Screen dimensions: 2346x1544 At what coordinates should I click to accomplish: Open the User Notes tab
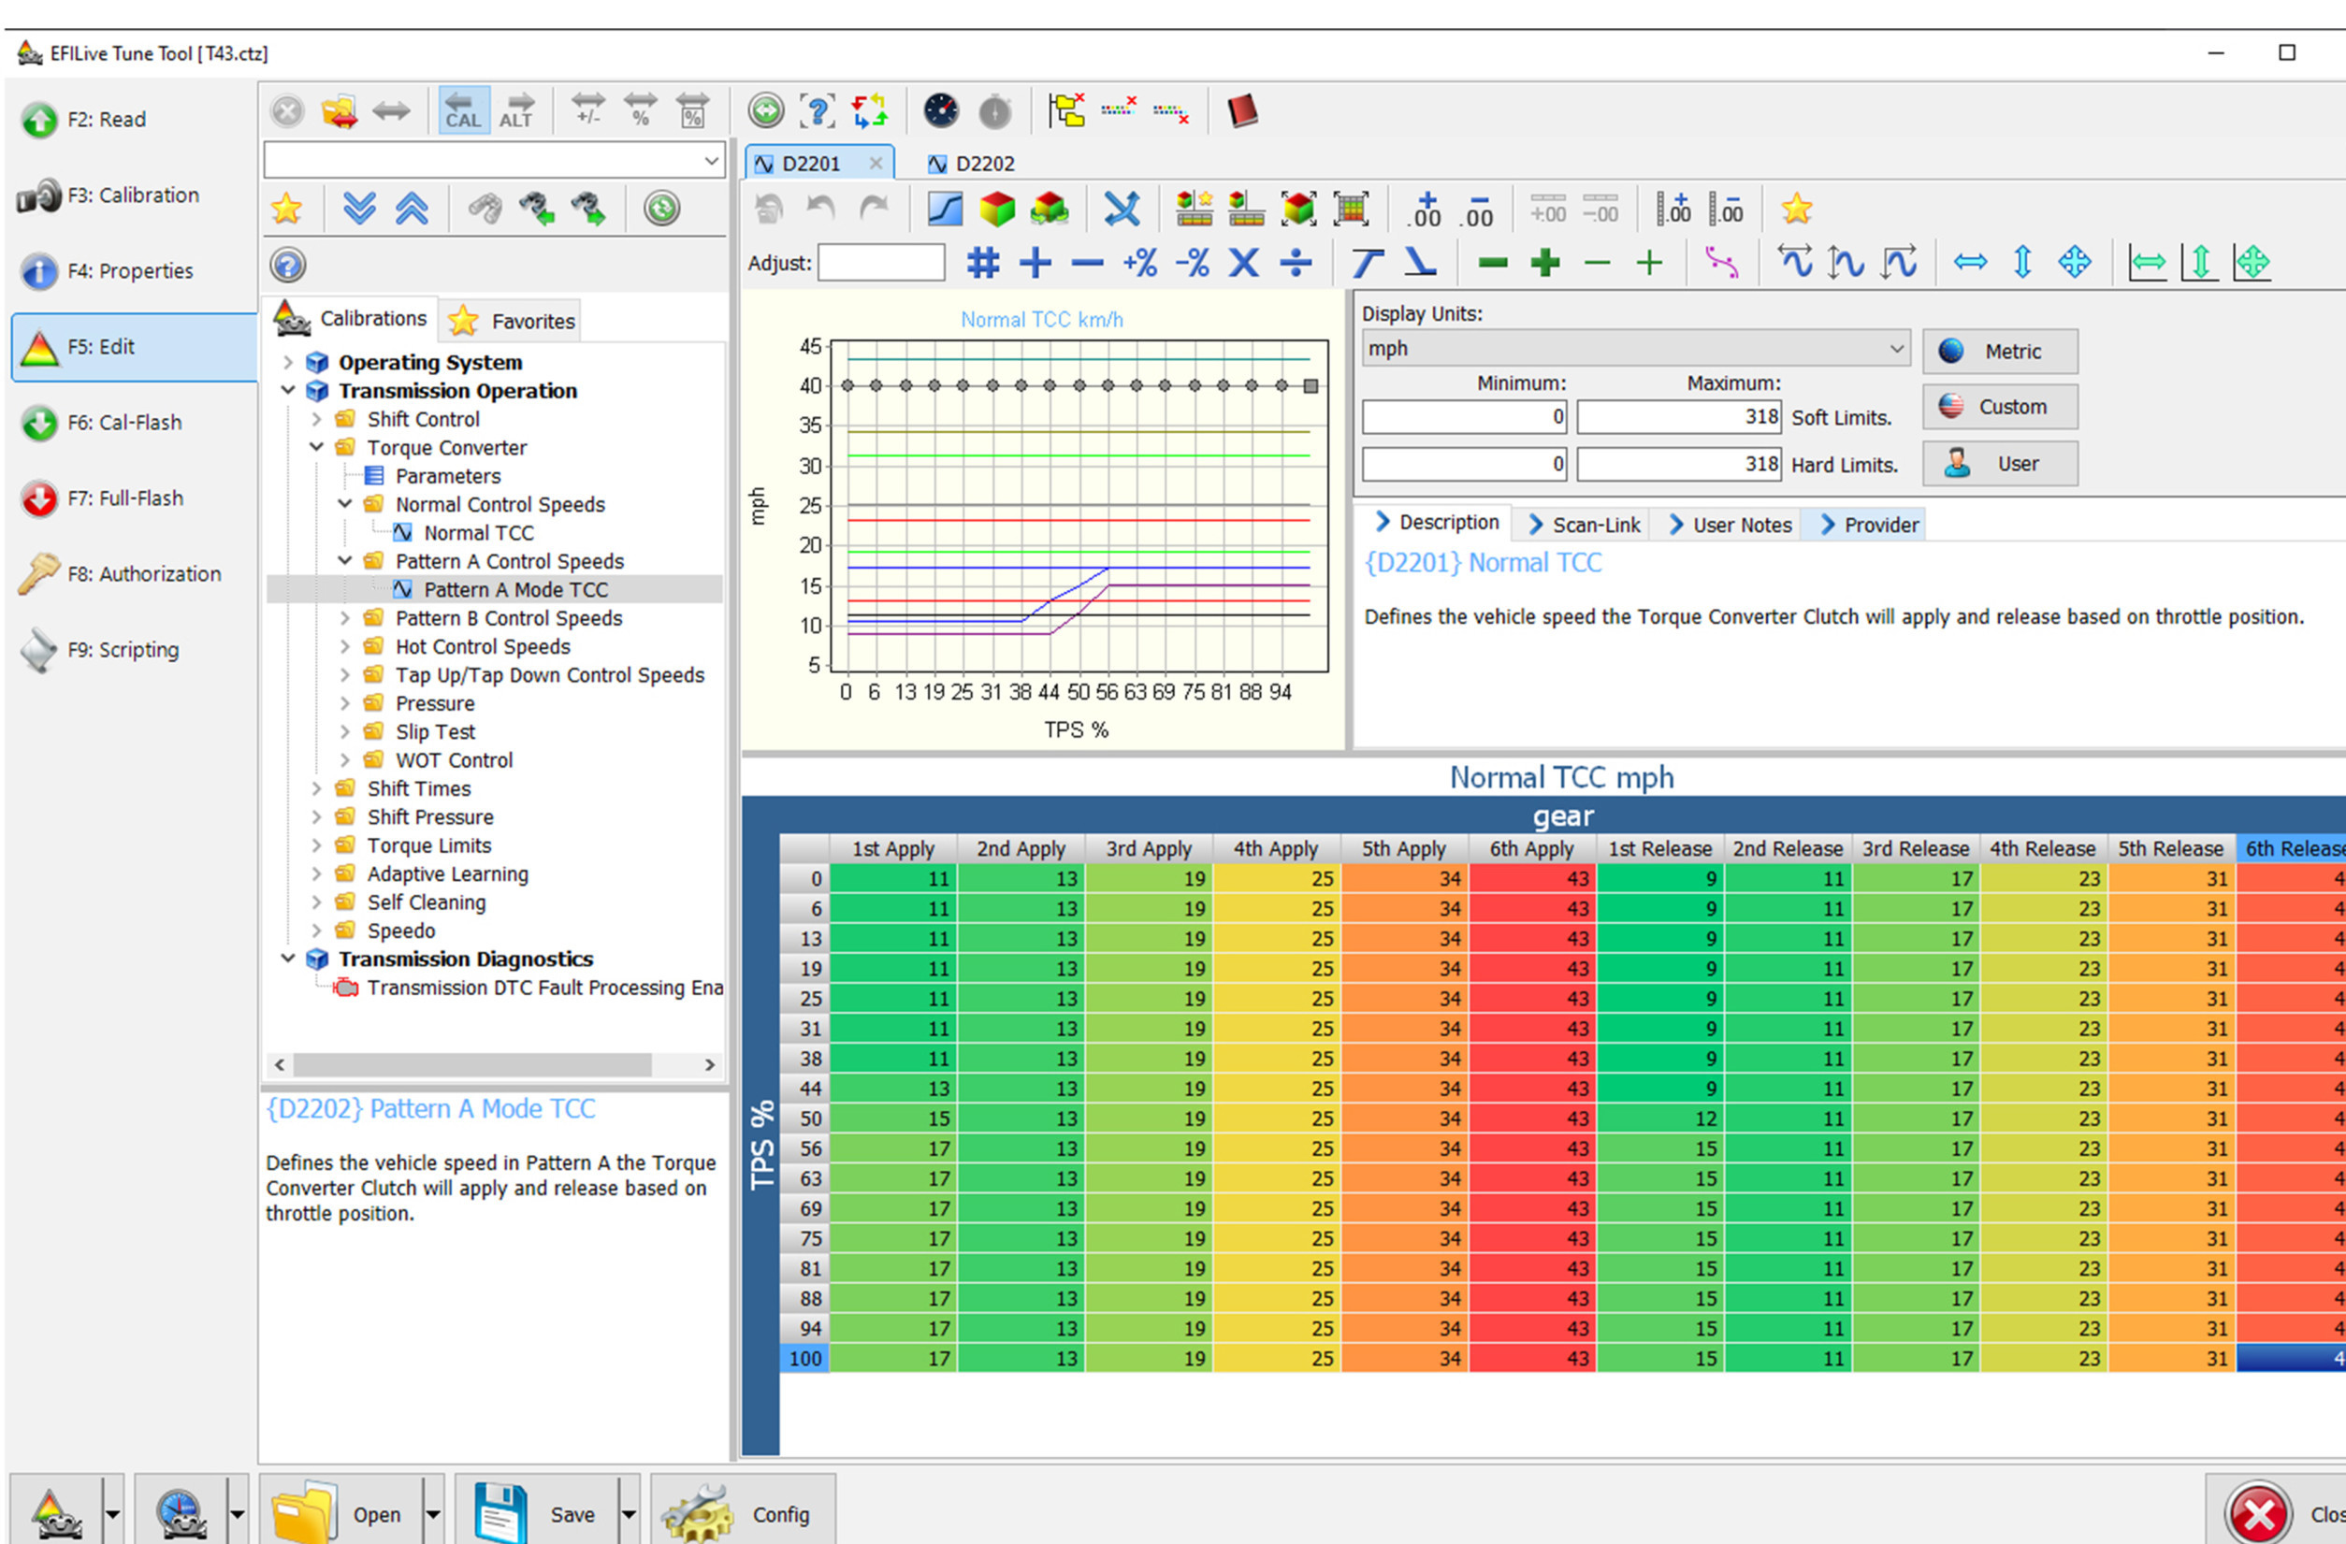[x=1730, y=526]
